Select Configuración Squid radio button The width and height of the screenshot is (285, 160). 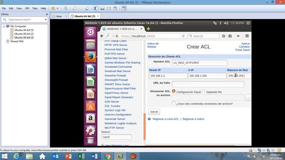(174, 91)
